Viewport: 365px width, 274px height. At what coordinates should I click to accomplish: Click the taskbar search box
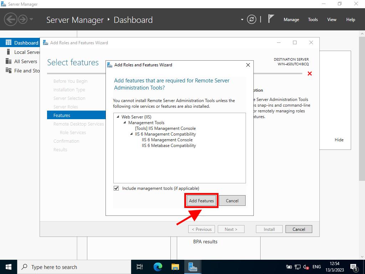[x=74, y=267]
